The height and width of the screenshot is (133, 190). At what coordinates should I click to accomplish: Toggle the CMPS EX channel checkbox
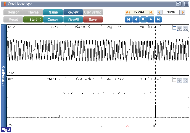[174, 80]
